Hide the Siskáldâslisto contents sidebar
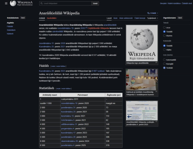193x149 pixels. click(x=23, y=18)
